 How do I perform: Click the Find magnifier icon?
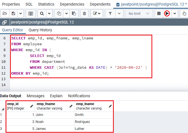[x=42, y=13]
